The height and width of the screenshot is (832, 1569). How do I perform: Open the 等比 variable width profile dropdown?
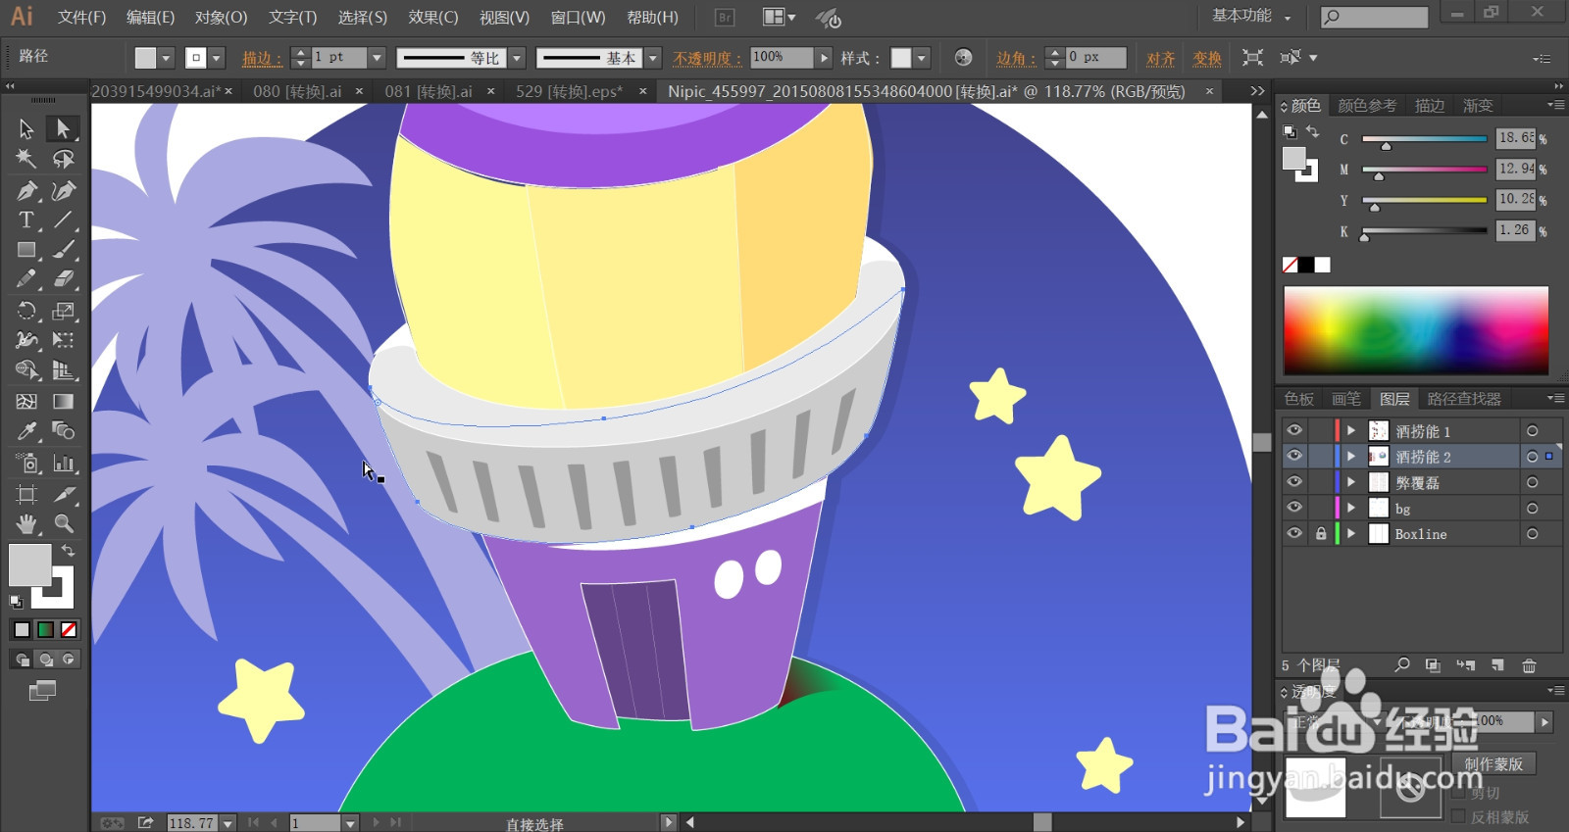pyautogui.click(x=518, y=58)
